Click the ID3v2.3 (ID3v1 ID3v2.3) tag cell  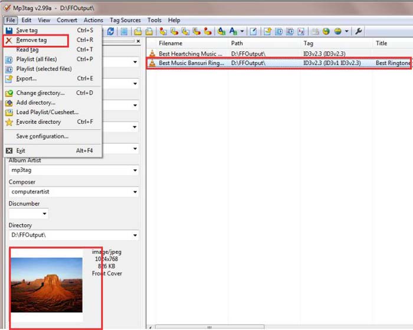click(x=332, y=63)
